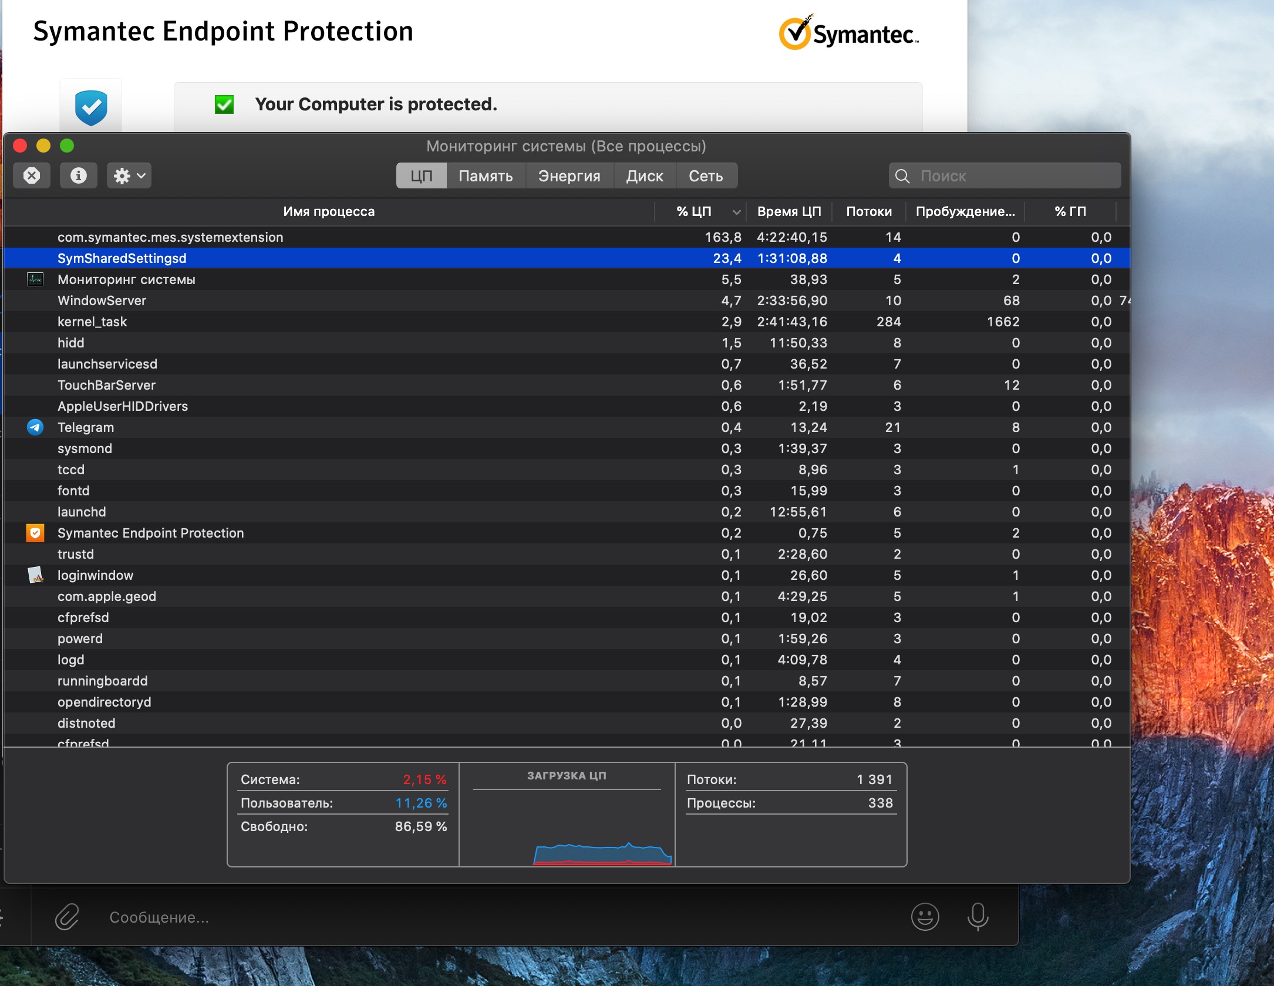Select the logd process row
The image size is (1274, 986).
pos(567,660)
